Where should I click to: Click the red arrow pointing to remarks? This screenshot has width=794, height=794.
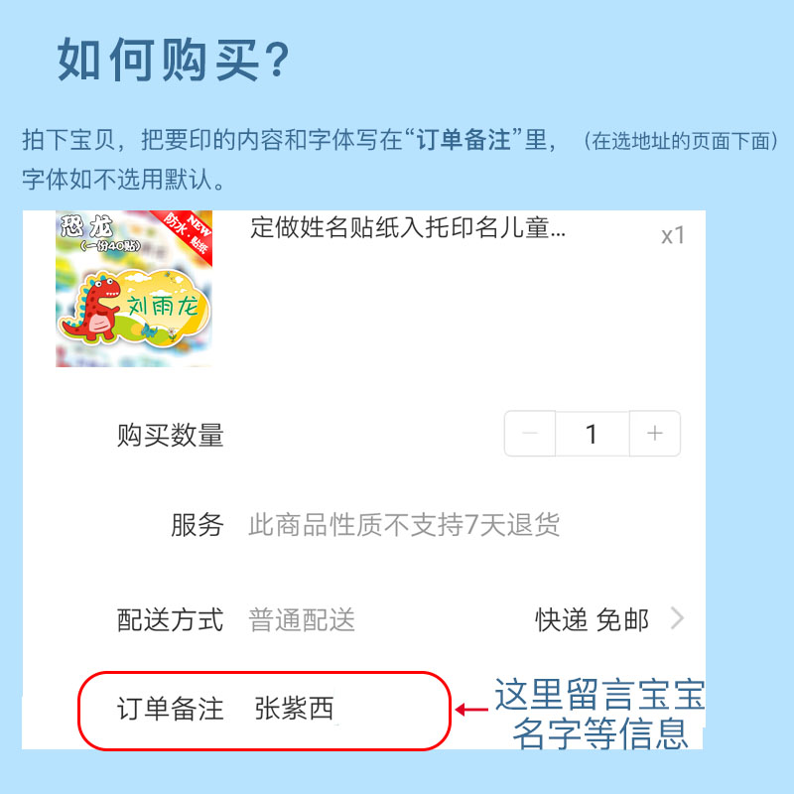click(x=471, y=710)
